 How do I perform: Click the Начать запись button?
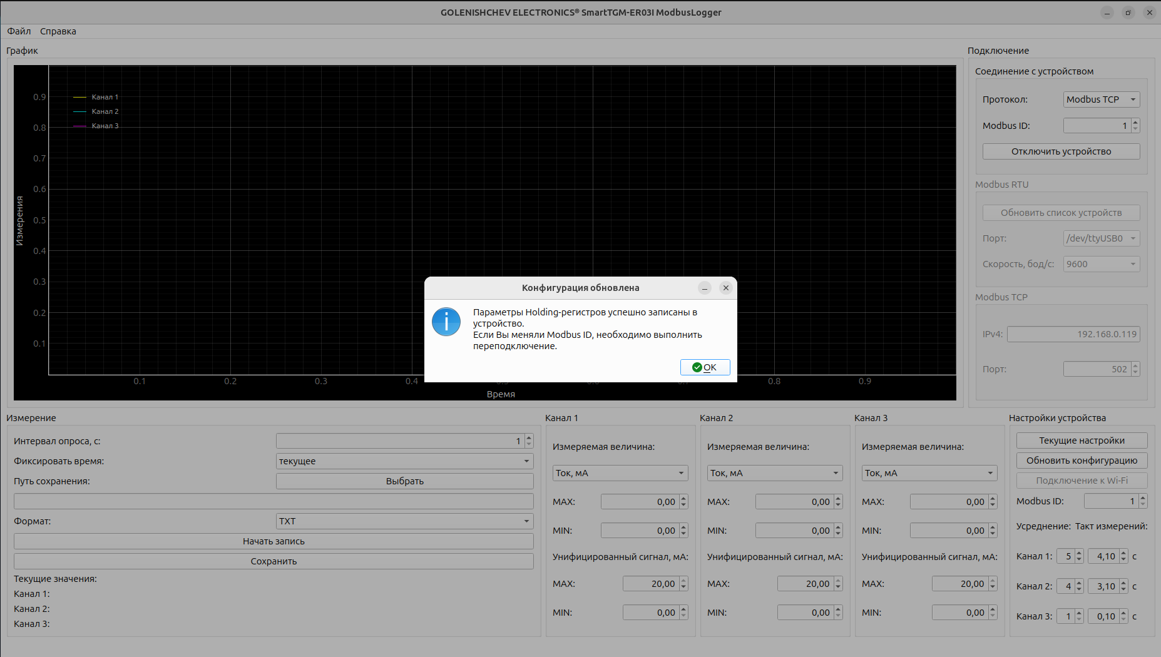click(274, 541)
